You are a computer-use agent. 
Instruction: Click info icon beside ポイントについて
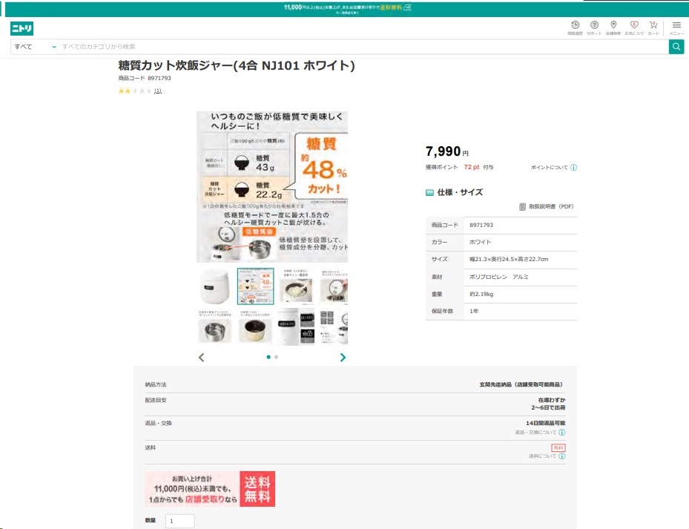(x=573, y=168)
